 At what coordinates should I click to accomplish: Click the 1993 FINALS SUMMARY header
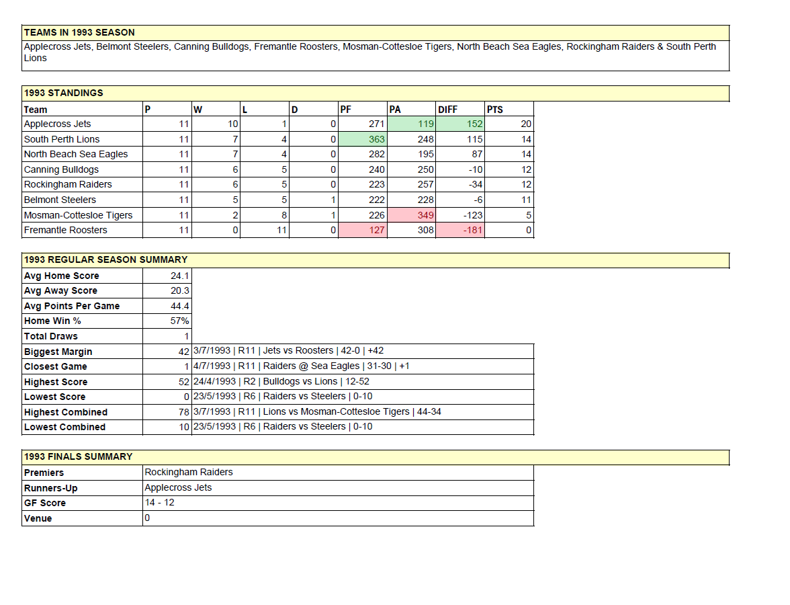(x=79, y=457)
